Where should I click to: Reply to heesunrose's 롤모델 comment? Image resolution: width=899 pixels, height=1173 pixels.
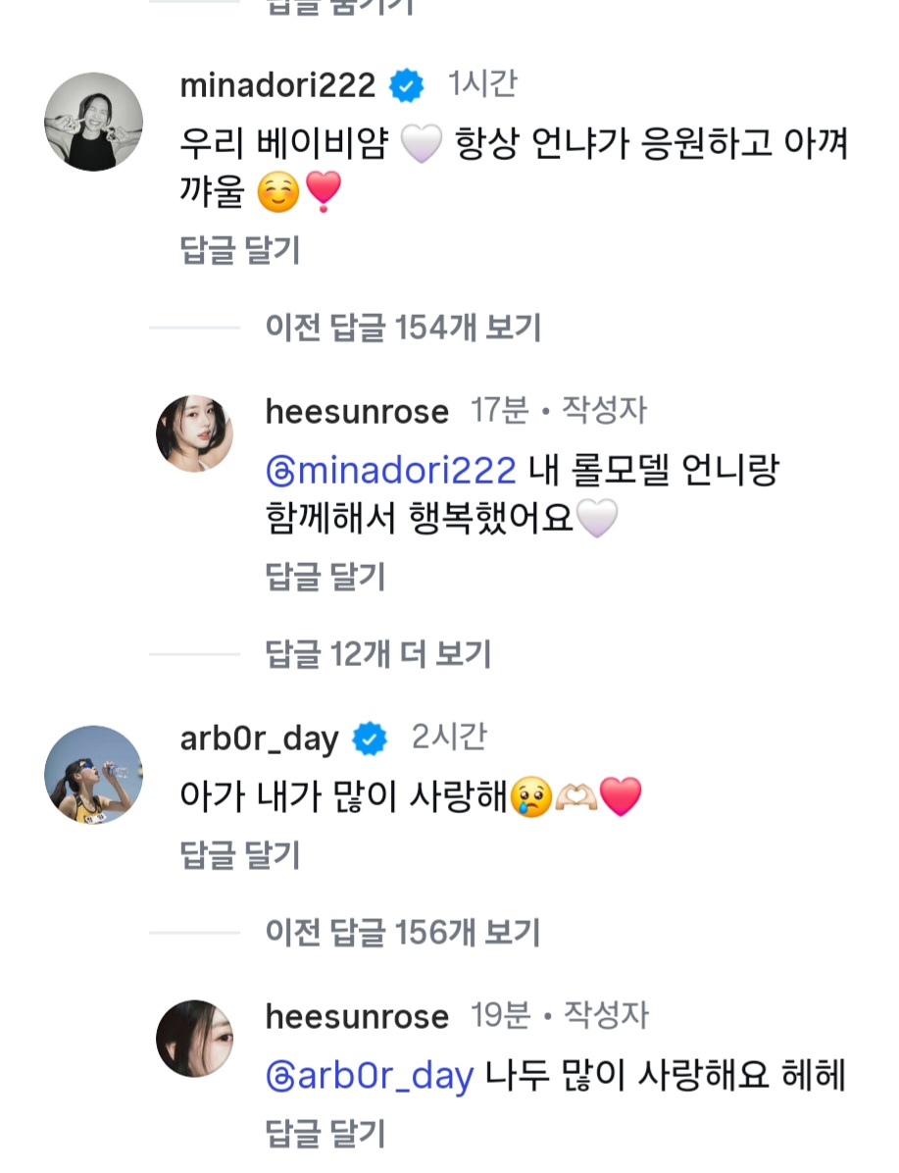pos(325,577)
